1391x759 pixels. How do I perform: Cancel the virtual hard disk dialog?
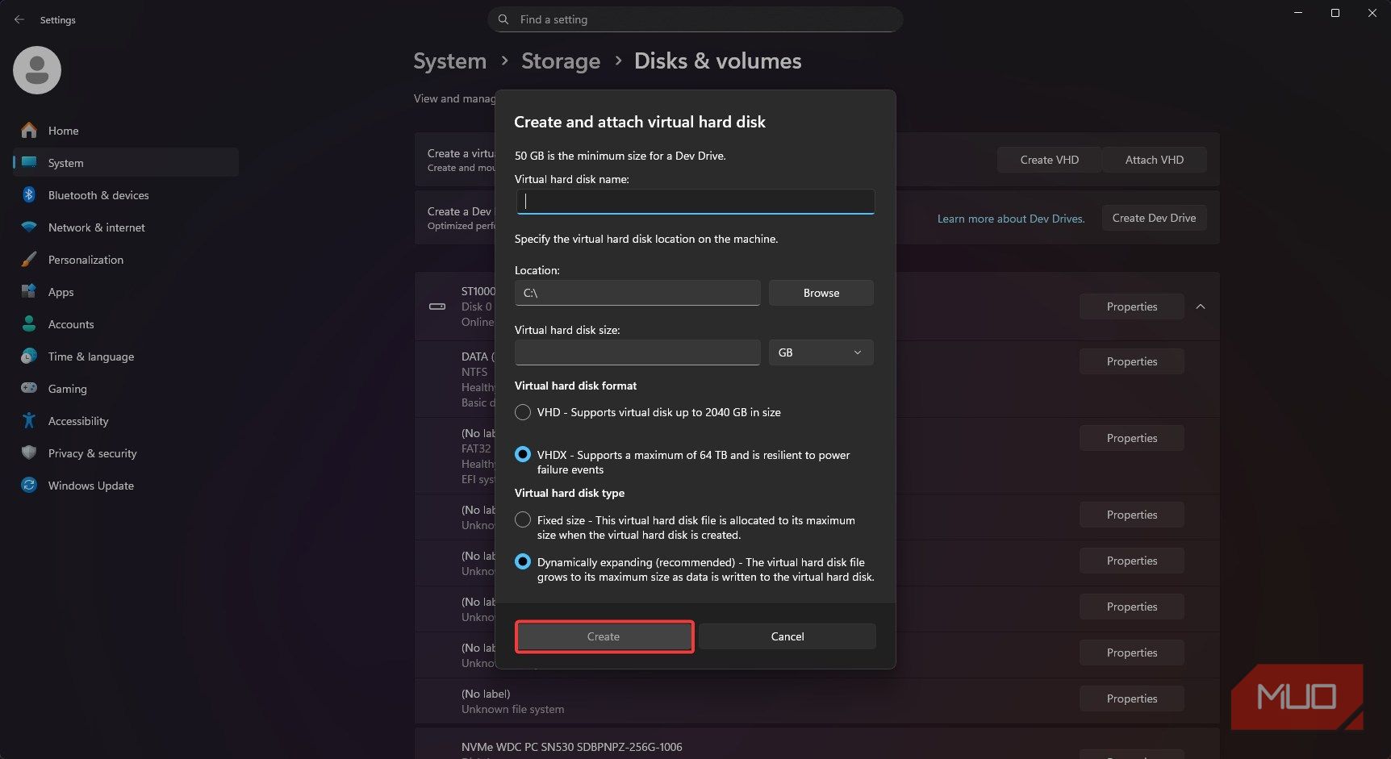[x=787, y=636]
